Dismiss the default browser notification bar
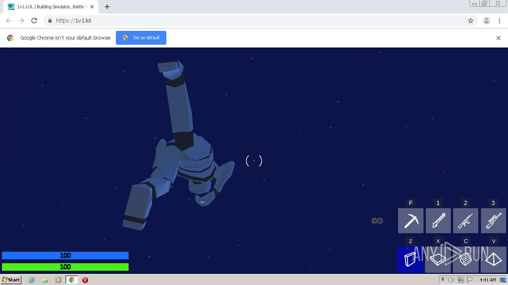The height and width of the screenshot is (285, 508). coord(498,38)
